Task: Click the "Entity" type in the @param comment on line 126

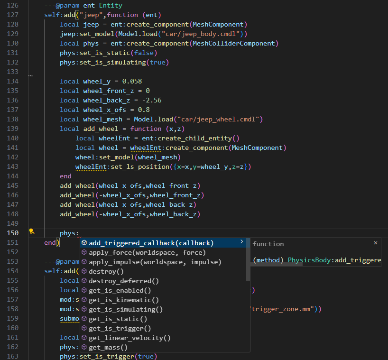Action: (x=111, y=5)
